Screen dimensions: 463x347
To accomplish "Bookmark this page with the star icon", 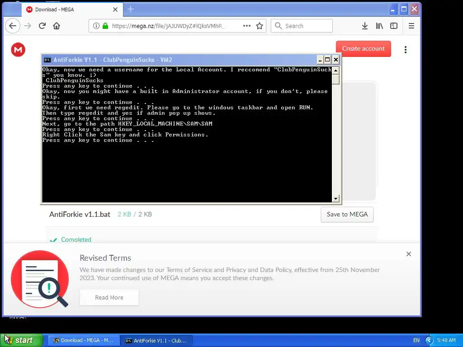I will 260,26.
